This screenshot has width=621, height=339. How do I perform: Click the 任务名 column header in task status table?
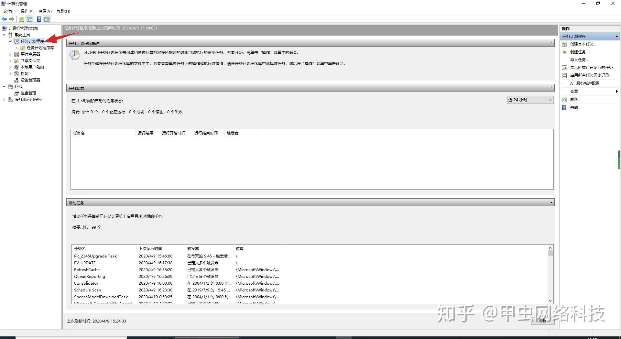(103, 133)
